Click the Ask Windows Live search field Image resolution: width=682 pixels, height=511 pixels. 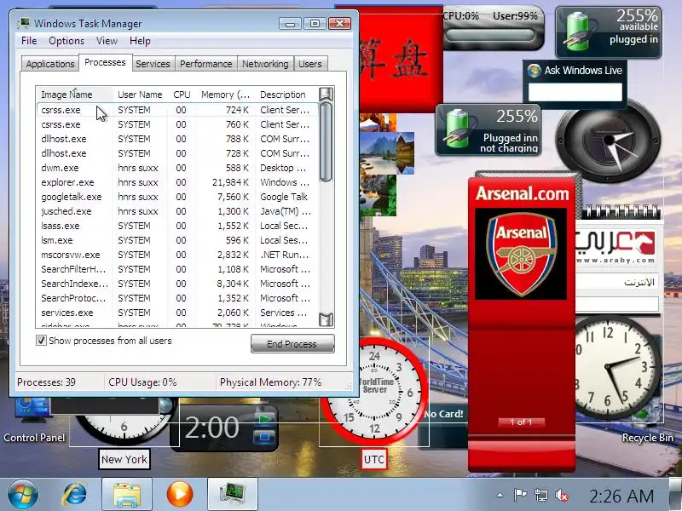click(x=575, y=92)
